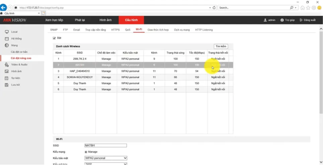Open the Xem trực tiếp tab
The width and height of the screenshot is (323, 166).
coord(54,20)
